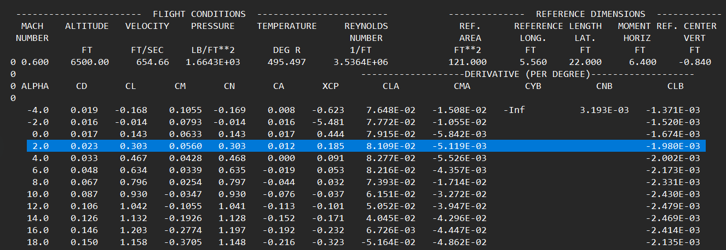Click the Mach number value 0.600
726x250 pixels.
35,62
